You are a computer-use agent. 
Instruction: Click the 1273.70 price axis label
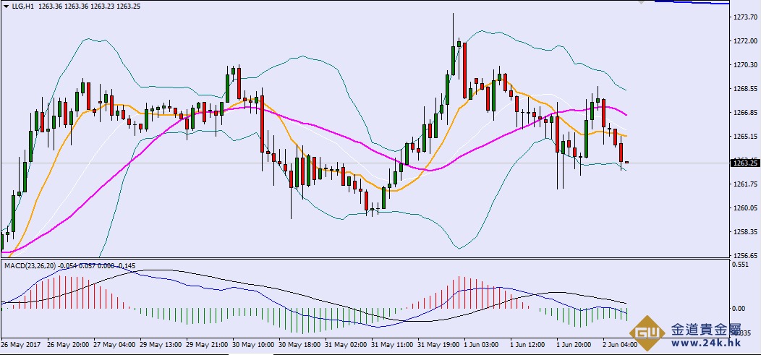click(744, 17)
